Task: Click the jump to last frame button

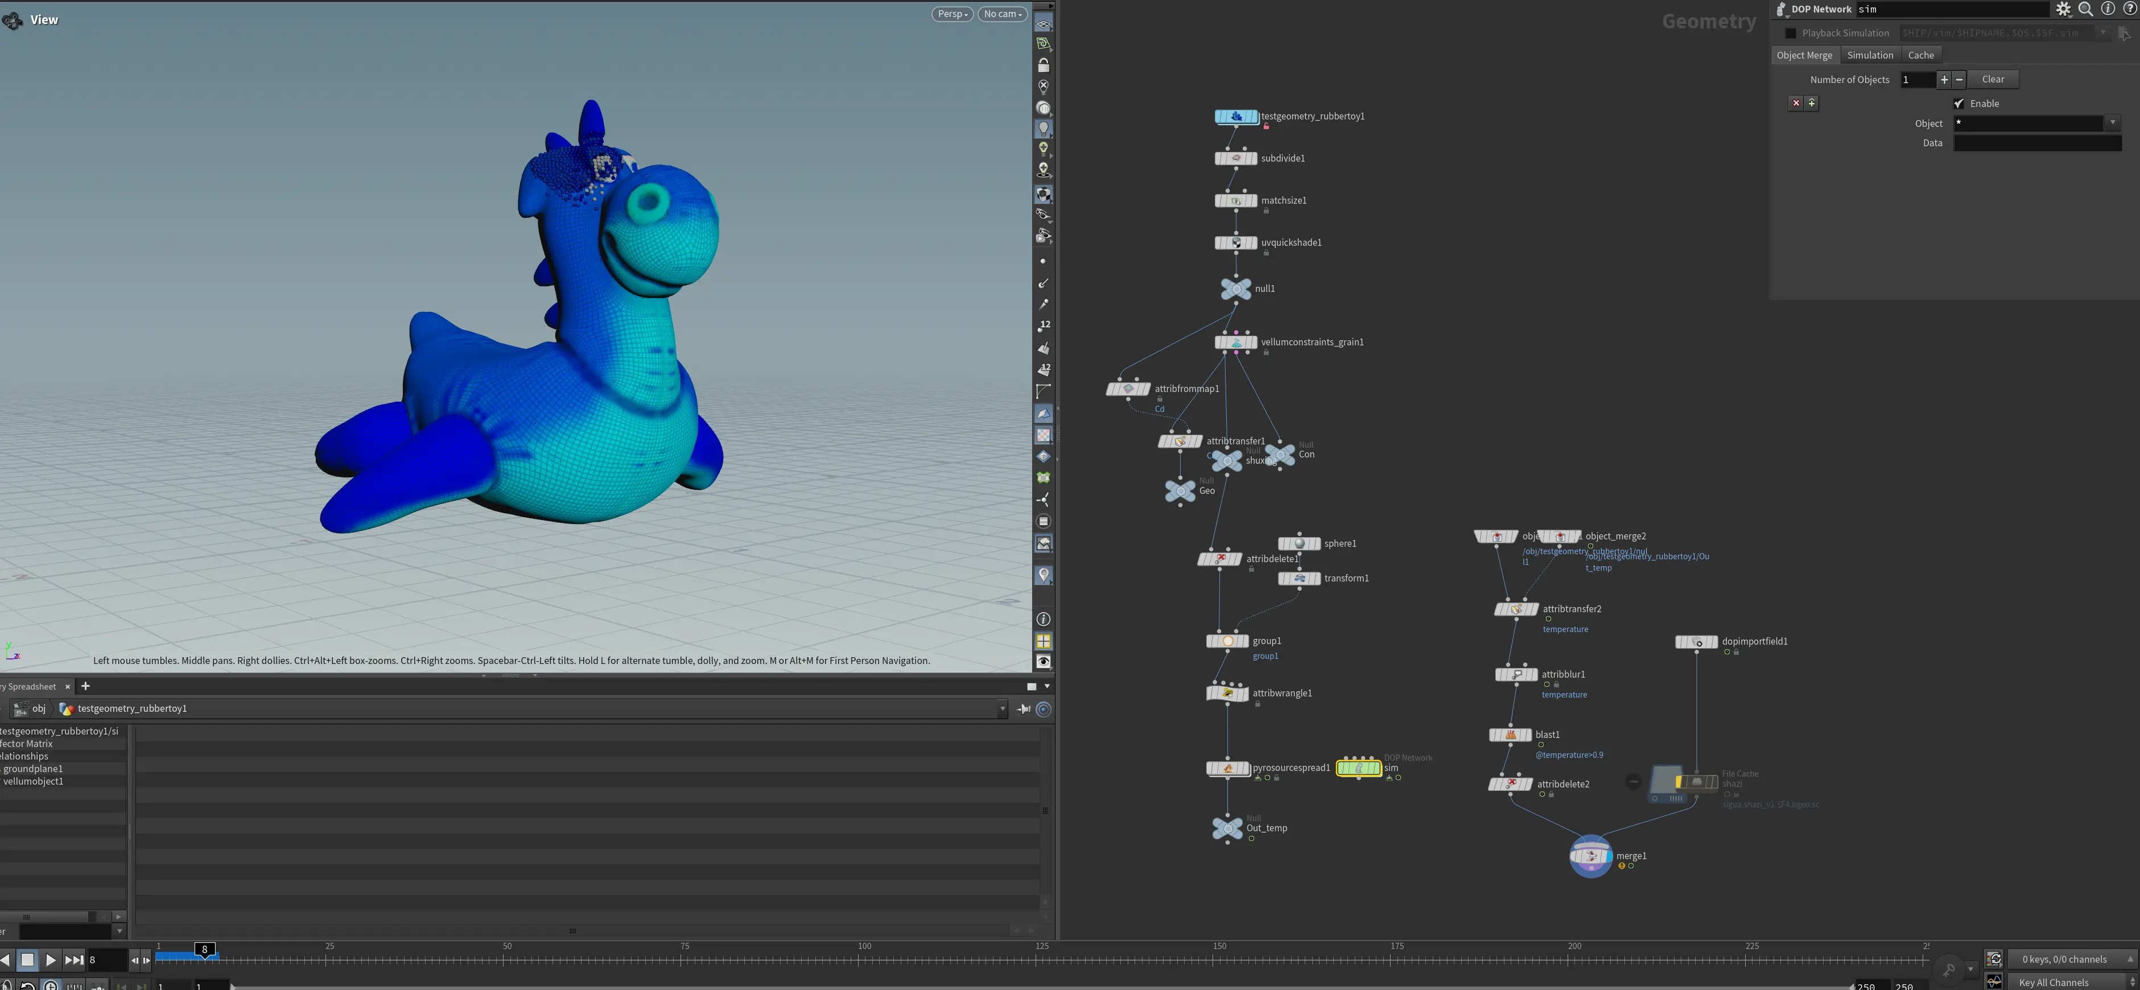Action: coord(74,961)
